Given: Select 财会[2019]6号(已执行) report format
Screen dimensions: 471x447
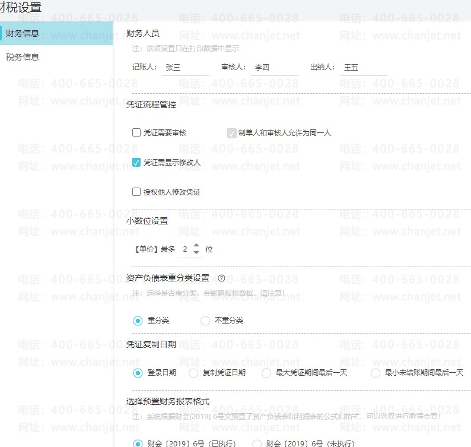Looking at the screenshot, I should 138,443.
